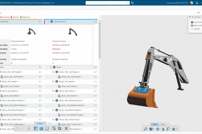Toggle the blue Boom and Arm legend circle
Screen dimensions: 202x134
192,22
